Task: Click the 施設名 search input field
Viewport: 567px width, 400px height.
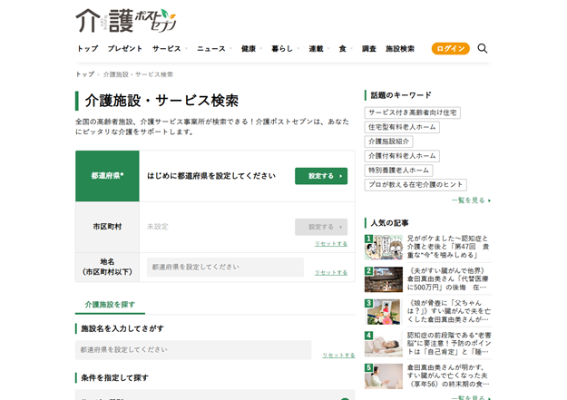Action: [193, 350]
